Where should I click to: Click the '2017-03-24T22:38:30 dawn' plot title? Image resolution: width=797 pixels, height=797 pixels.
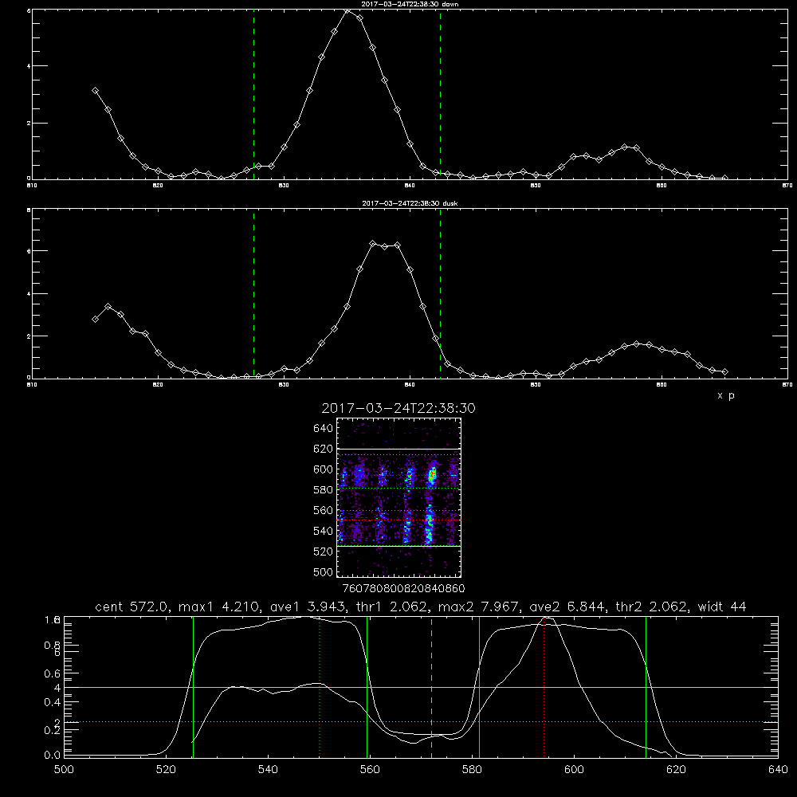(x=410, y=4)
